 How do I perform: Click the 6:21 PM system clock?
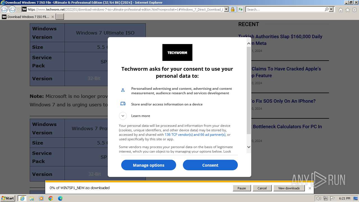coord(344,198)
